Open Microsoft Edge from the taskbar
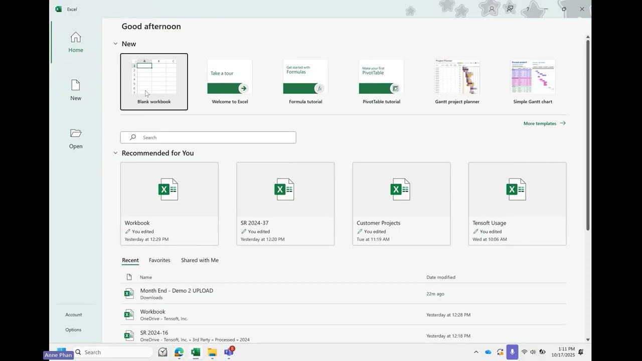 pyautogui.click(x=179, y=352)
